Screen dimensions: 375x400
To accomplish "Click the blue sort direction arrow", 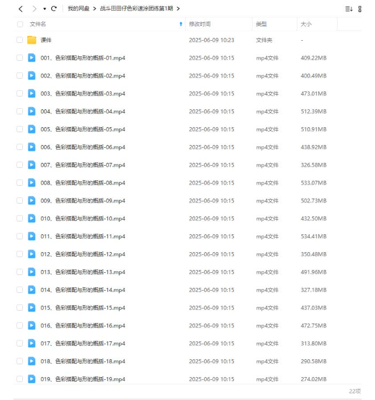I will tap(181, 24).
